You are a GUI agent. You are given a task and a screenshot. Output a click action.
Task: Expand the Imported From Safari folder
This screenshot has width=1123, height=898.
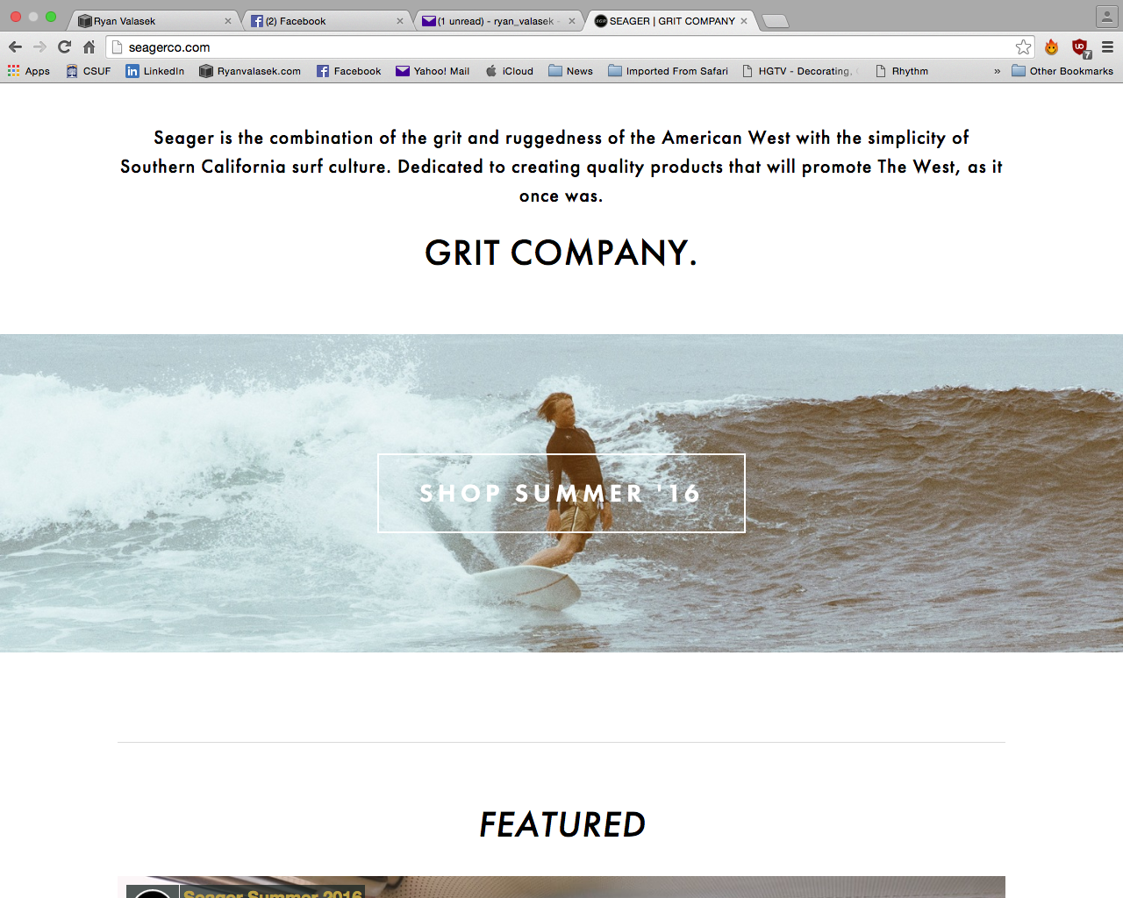tap(668, 71)
